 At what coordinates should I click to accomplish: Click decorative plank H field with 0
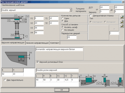tap(114, 33)
